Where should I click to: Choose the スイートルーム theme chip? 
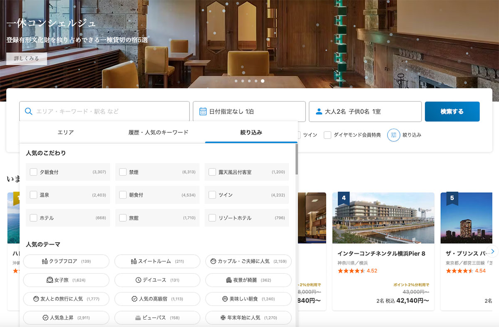pyautogui.click(x=157, y=261)
